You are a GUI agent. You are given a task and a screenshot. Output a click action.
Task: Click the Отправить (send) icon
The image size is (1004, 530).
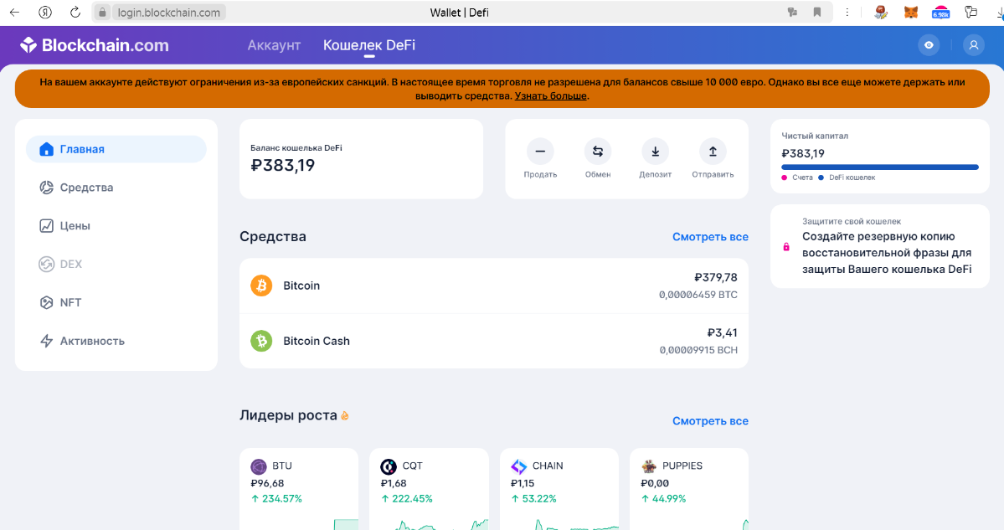[x=712, y=152]
